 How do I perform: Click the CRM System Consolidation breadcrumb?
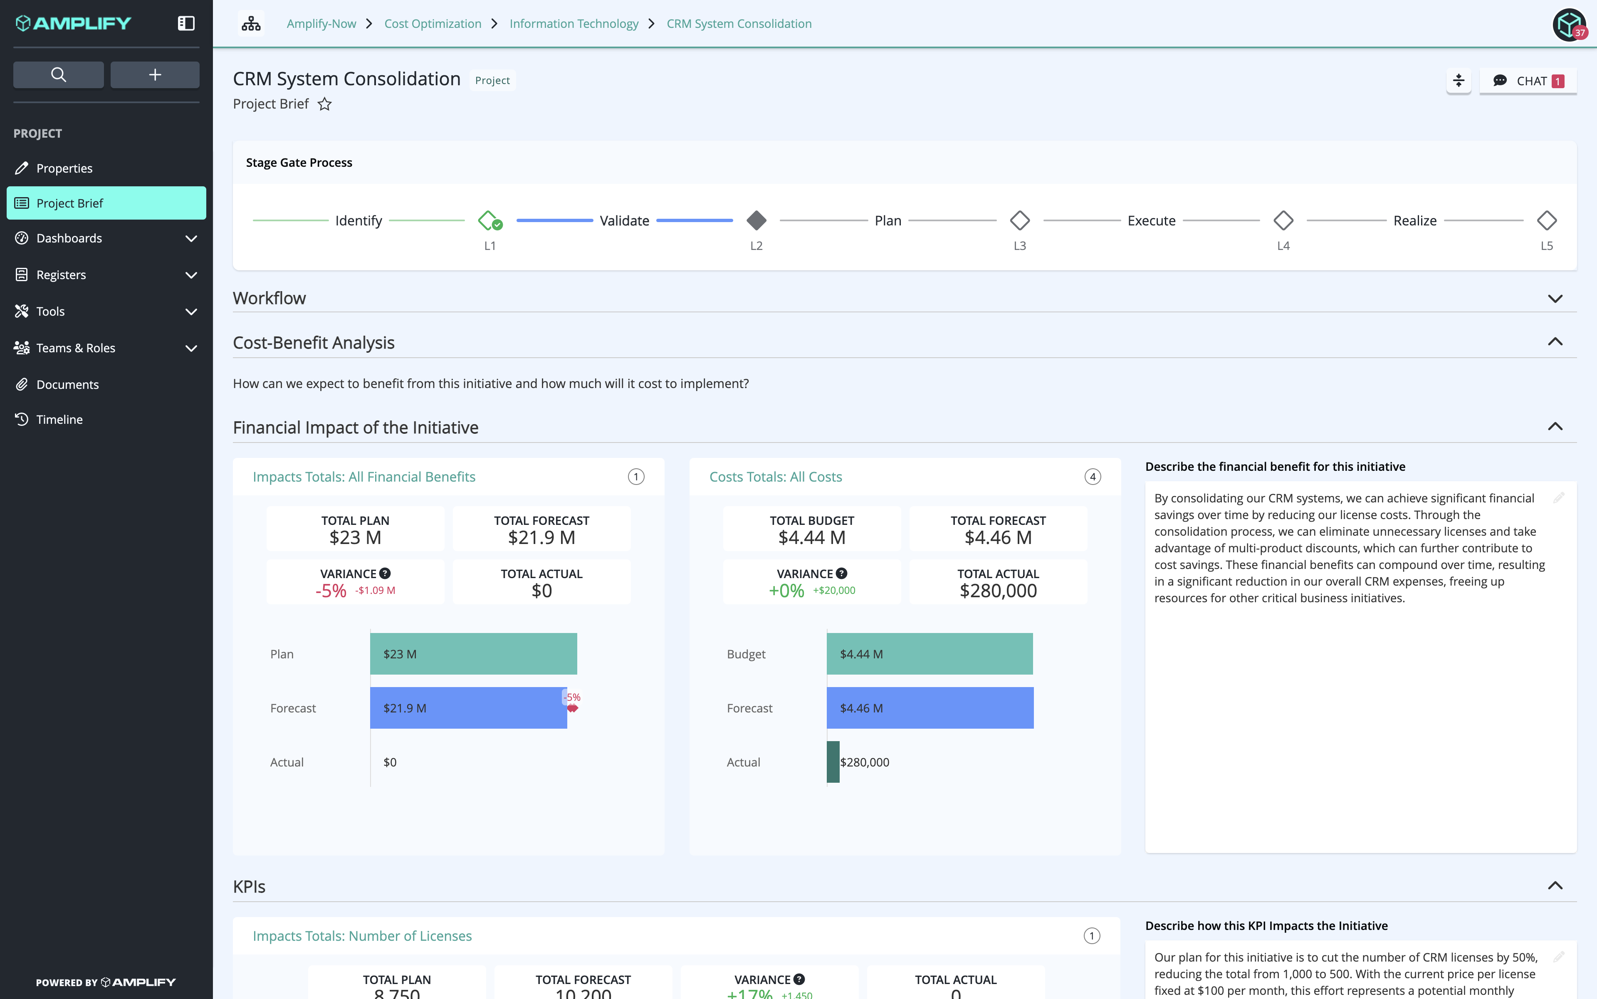coord(739,24)
